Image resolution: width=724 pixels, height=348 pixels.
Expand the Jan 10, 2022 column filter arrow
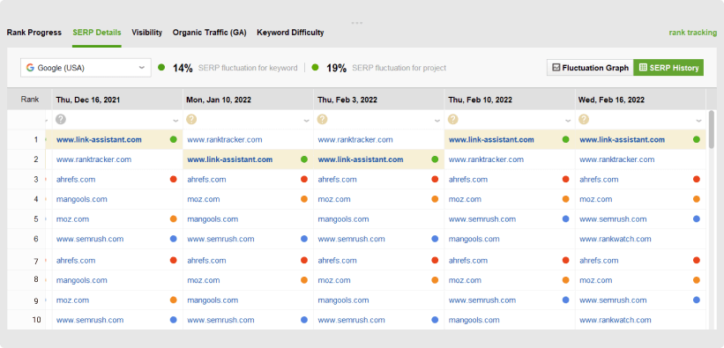pos(307,121)
